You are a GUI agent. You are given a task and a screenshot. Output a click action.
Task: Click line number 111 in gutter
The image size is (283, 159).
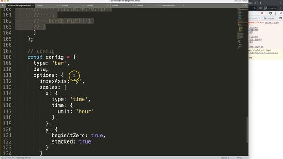(7, 75)
